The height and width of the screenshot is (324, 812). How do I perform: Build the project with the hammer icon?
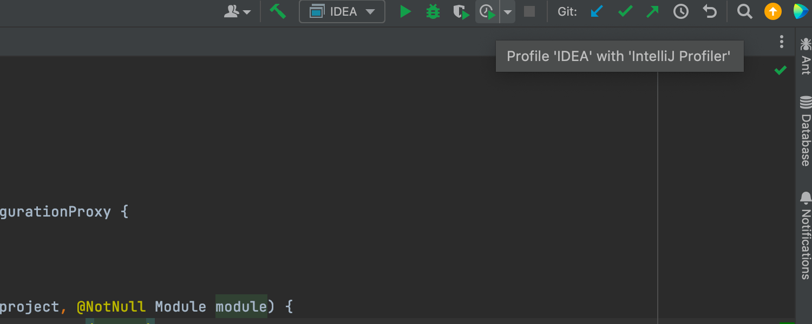(278, 11)
